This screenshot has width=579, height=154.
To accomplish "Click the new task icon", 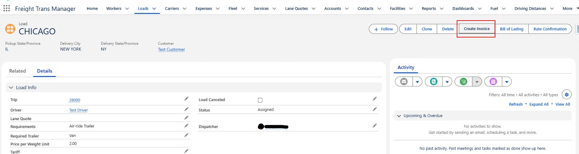I will pos(464,82).
